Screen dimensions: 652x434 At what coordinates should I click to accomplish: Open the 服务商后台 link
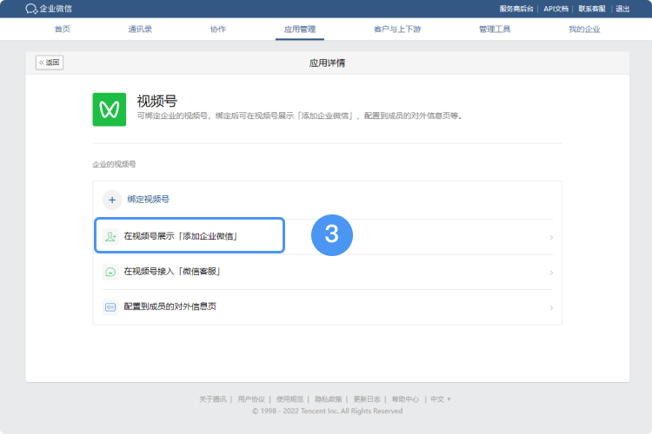[x=516, y=9]
